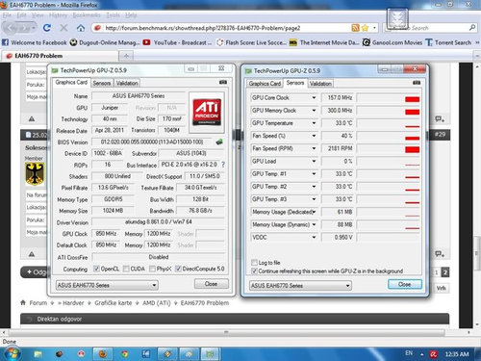Expand GPU Memory Clock sensor dropdown
Screen dimensions: 481x361
coord(314,111)
